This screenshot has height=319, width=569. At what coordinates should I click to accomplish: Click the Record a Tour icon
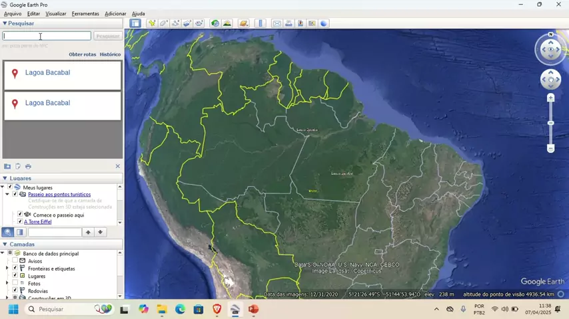[x=199, y=23]
